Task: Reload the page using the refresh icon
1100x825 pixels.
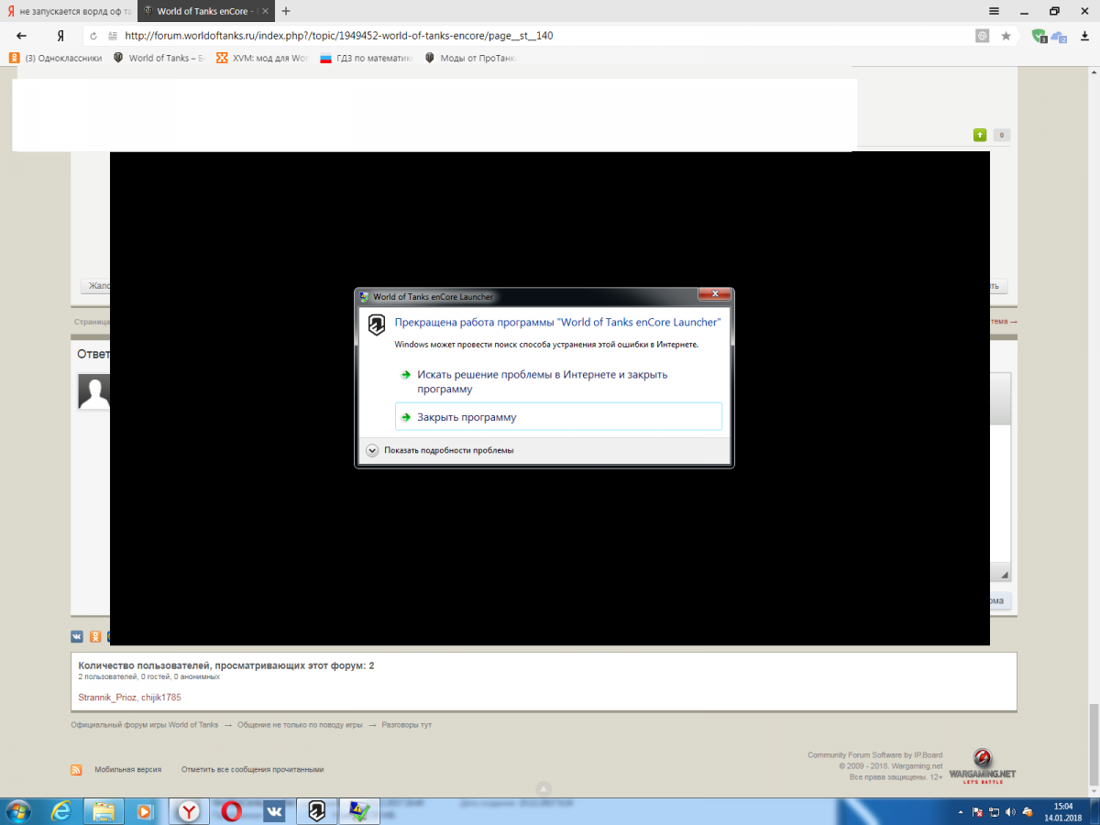Action: tap(93, 36)
